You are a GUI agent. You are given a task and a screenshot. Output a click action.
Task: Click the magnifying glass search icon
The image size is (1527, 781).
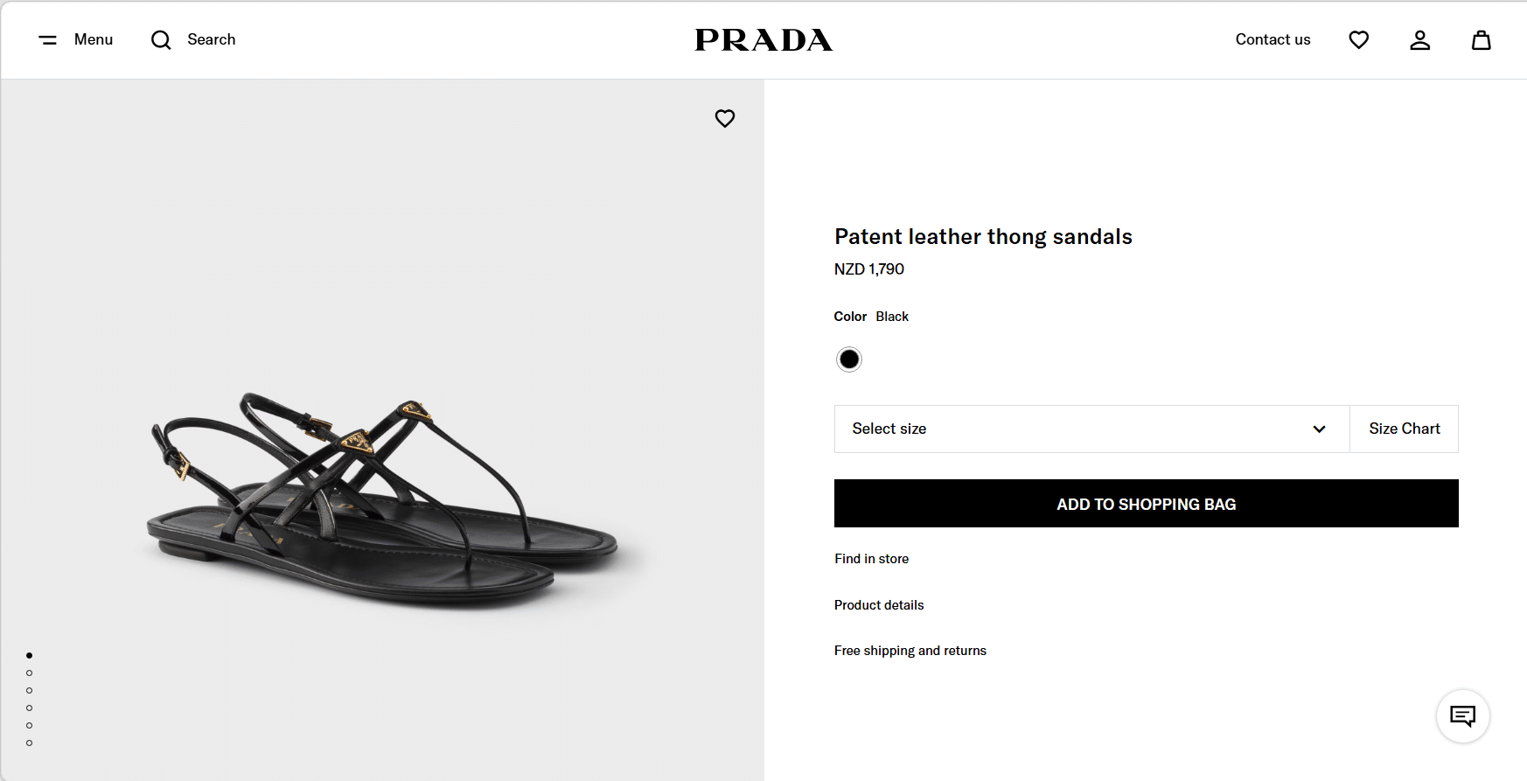[x=161, y=40]
